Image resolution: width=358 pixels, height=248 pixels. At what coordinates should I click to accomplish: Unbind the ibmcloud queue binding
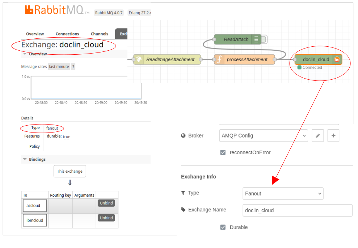click(106, 218)
